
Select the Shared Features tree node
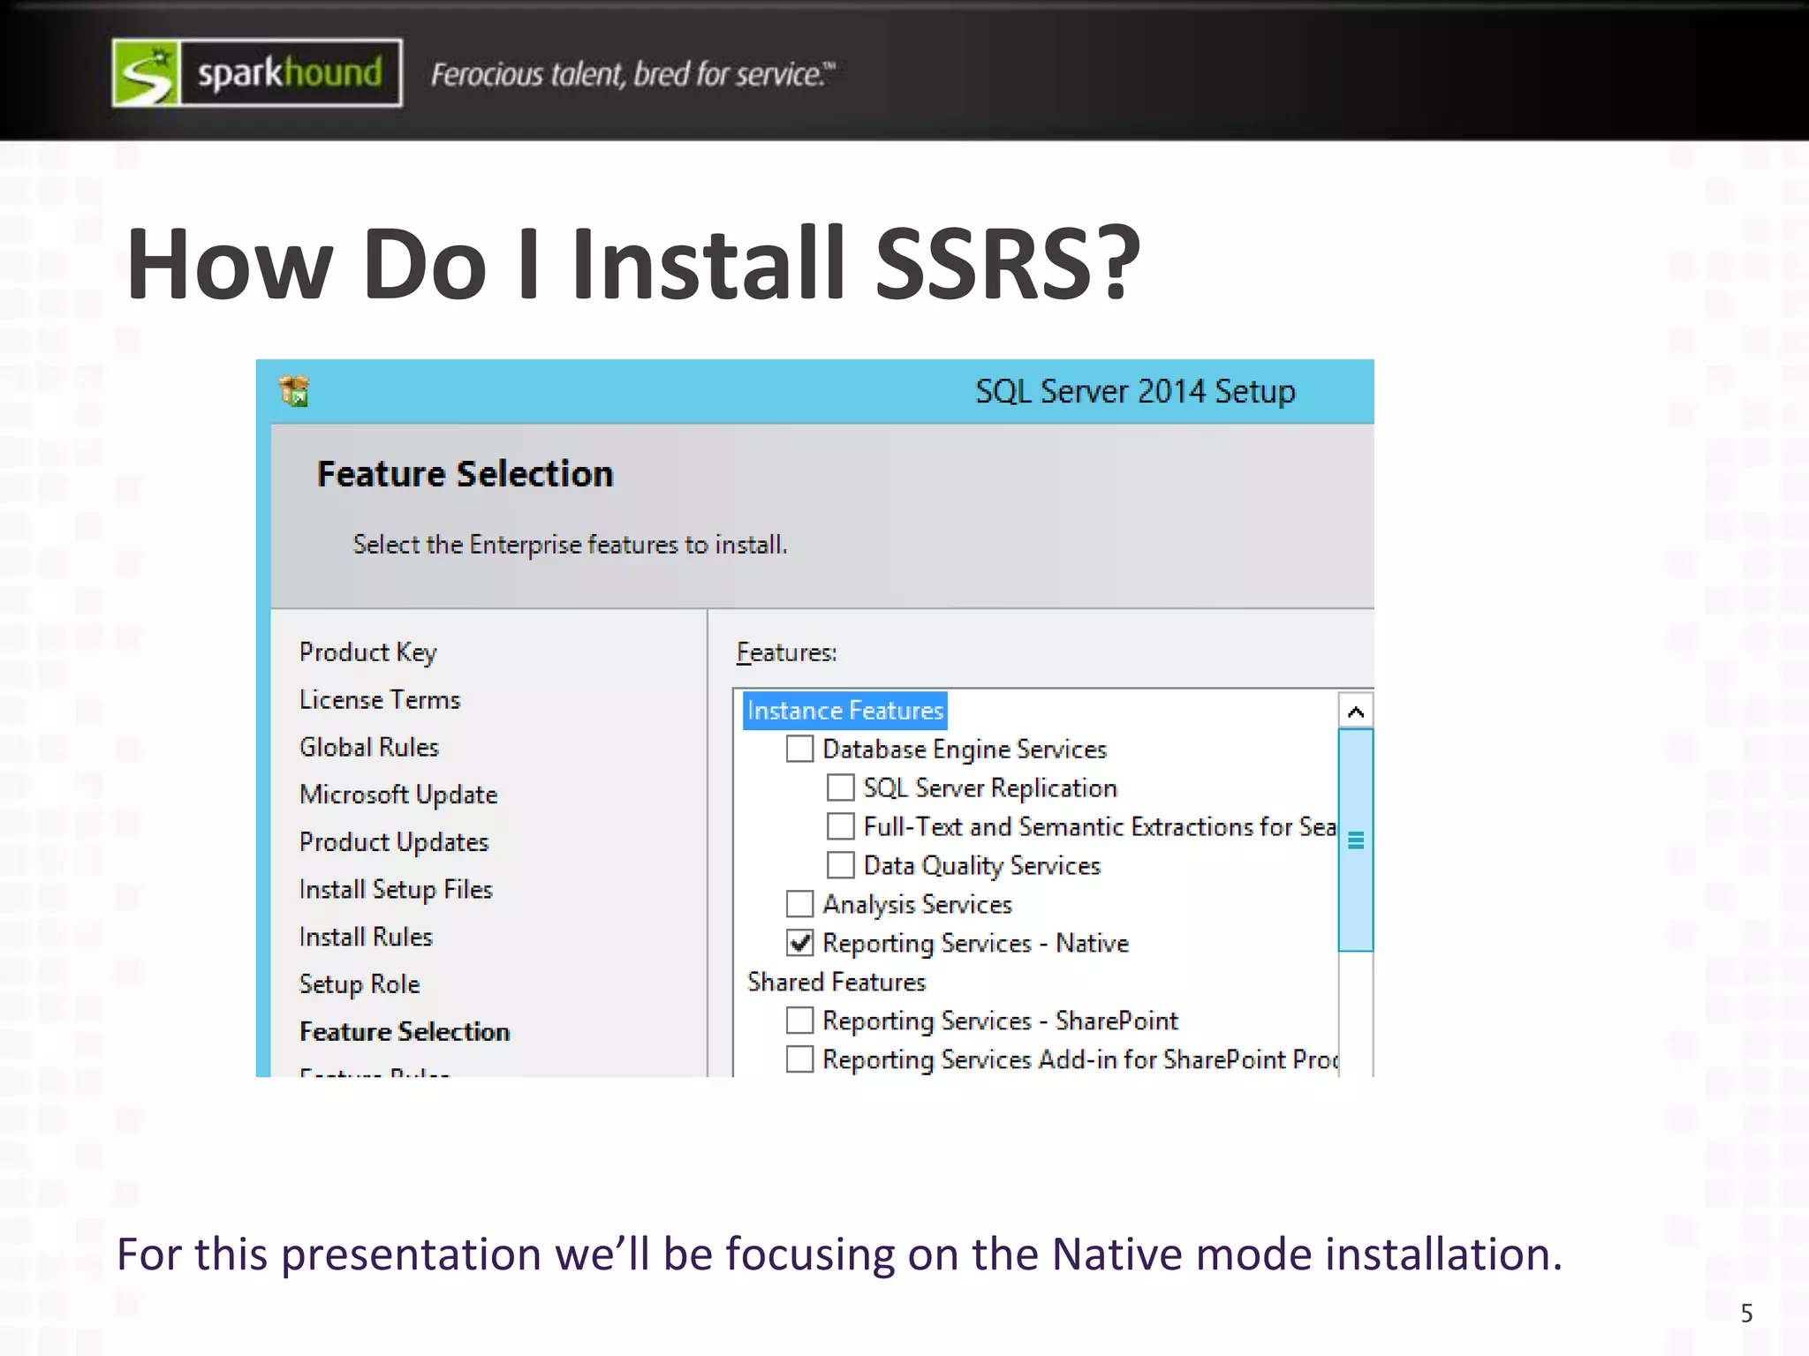(x=836, y=982)
